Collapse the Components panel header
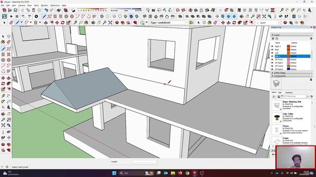This screenshot has height=177, width=316. (292, 76)
